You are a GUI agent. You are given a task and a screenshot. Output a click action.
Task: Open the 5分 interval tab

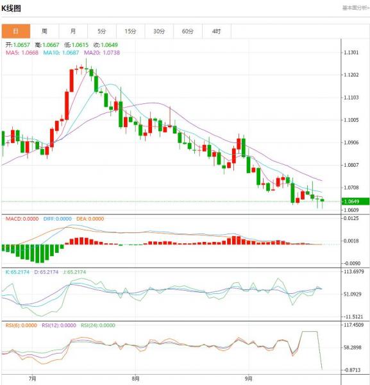tap(102, 31)
